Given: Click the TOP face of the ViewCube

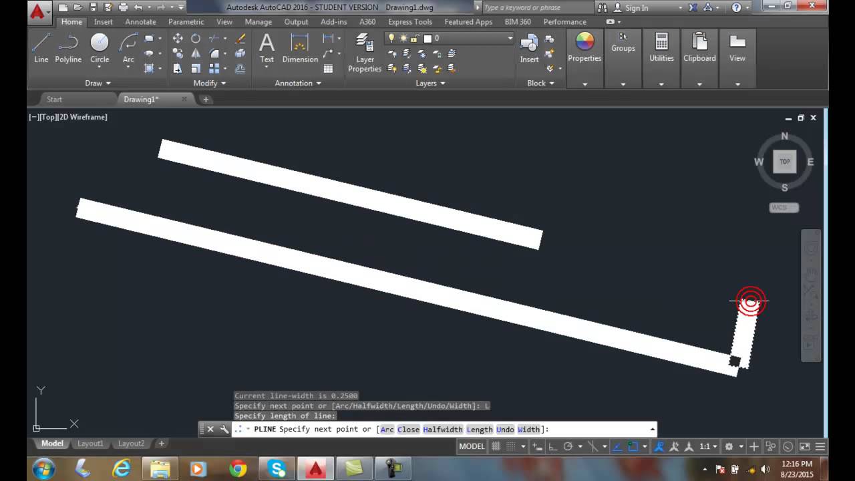Looking at the screenshot, I should point(784,161).
